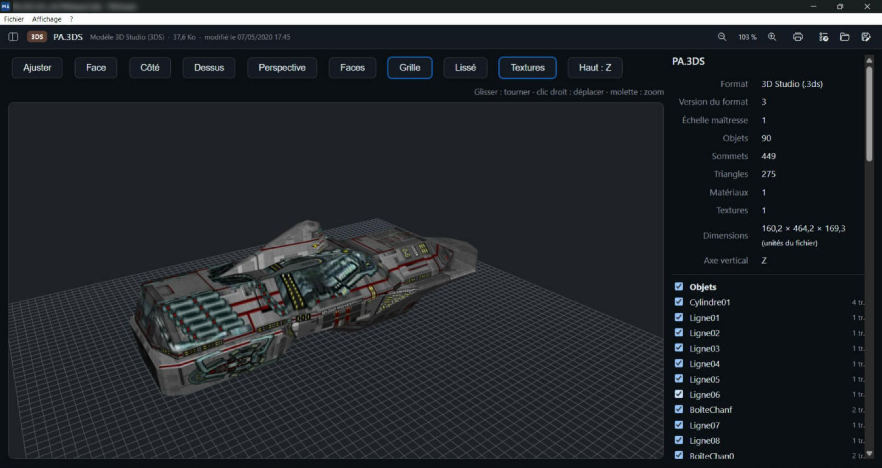
Task: Hide the Ligne08 object
Action: (679, 440)
